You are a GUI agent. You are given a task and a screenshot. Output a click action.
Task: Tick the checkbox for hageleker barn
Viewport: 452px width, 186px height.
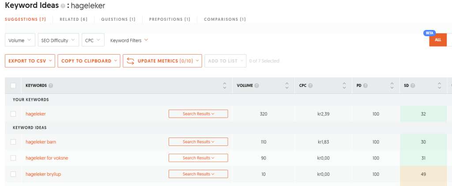coord(13,142)
